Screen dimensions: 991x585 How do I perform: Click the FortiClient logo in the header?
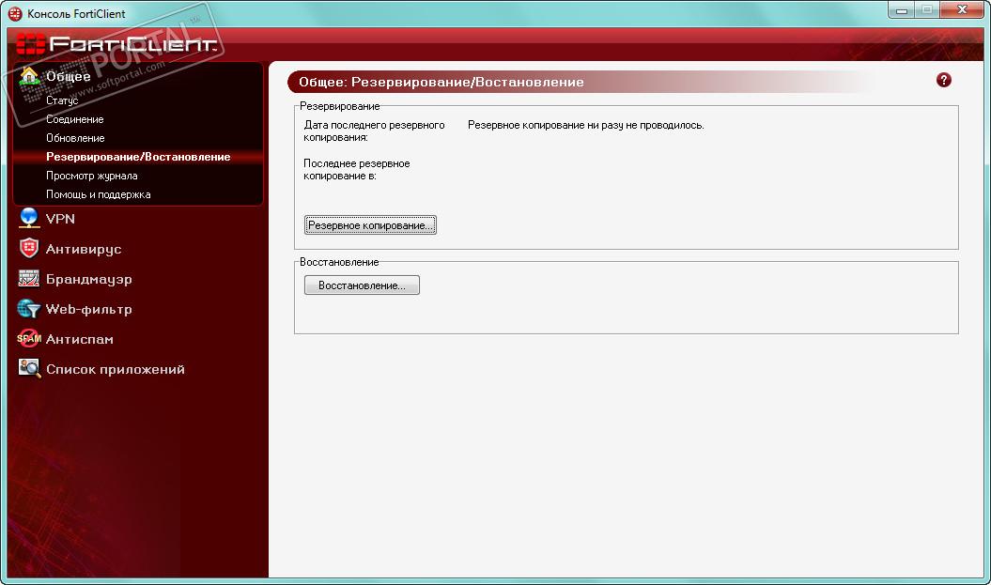pyautogui.click(x=116, y=43)
